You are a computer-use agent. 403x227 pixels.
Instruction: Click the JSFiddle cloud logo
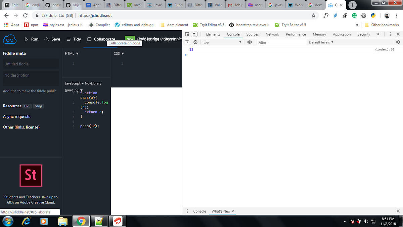coord(10,39)
